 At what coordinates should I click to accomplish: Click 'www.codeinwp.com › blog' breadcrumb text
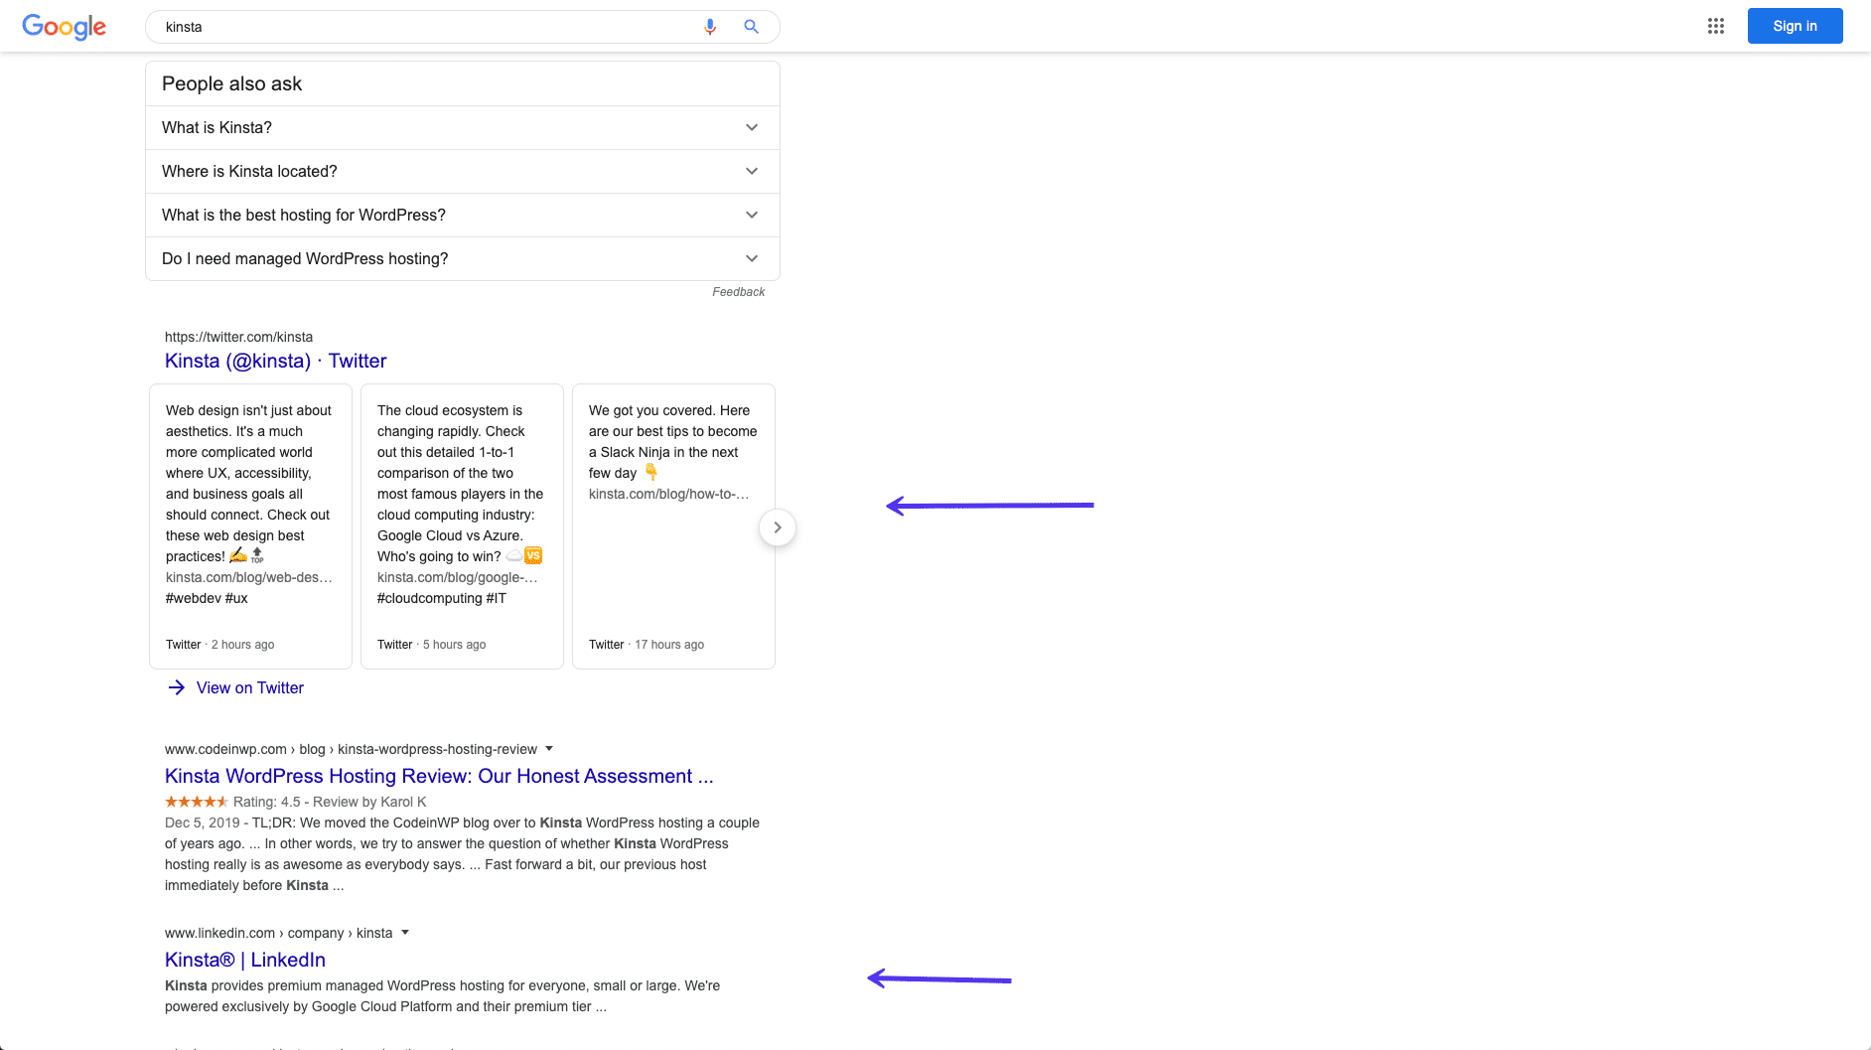pyautogui.click(x=244, y=749)
